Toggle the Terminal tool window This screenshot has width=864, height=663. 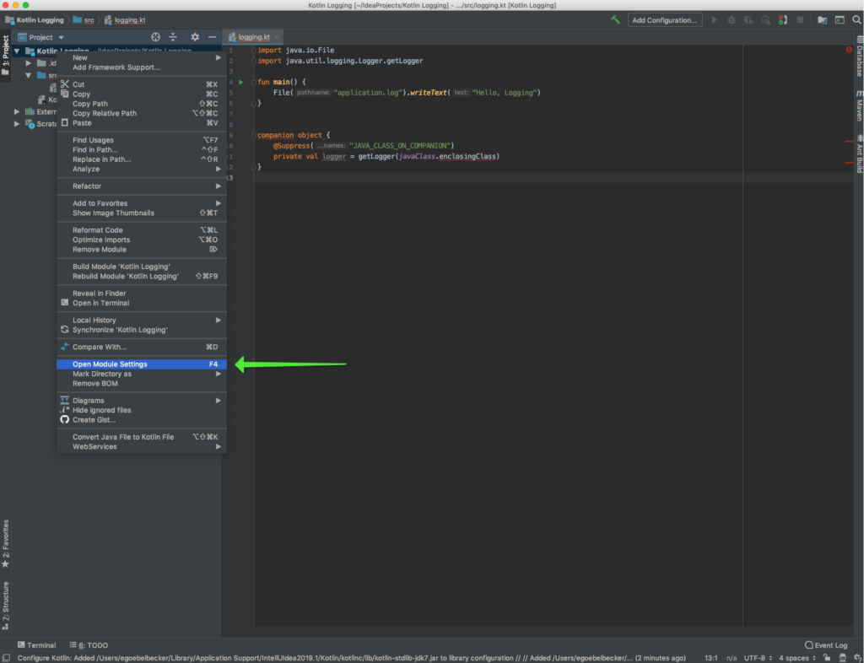(x=36, y=645)
